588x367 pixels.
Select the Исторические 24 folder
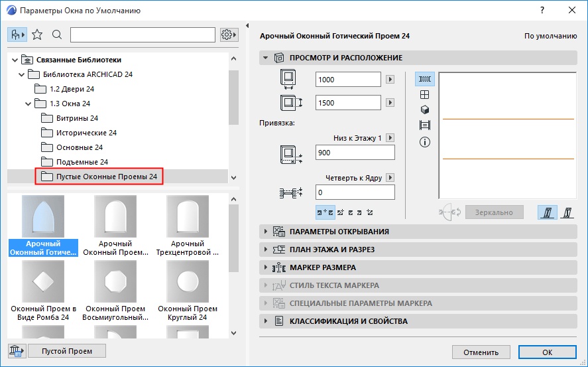tap(78, 133)
